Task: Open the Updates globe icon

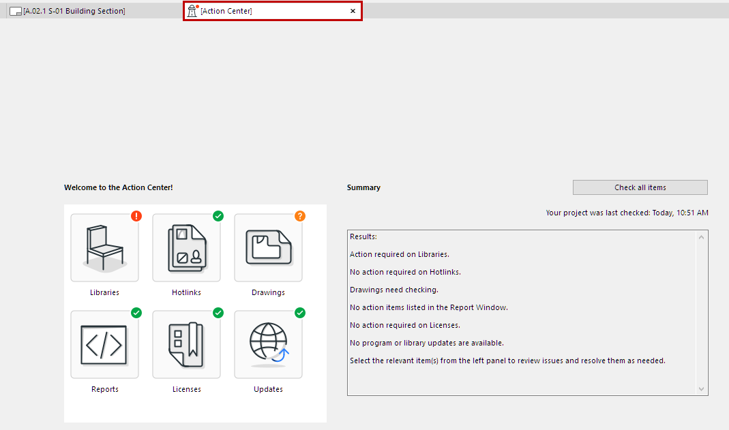Action: tap(268, 345)
